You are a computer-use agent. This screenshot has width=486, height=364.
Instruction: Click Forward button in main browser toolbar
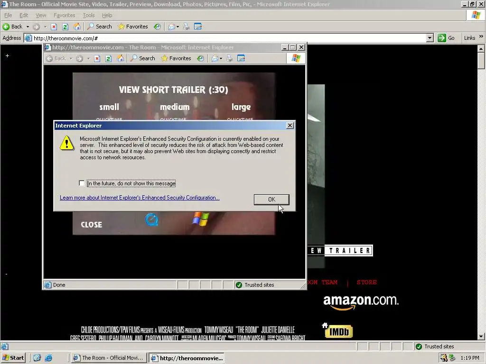click(36, 27)
